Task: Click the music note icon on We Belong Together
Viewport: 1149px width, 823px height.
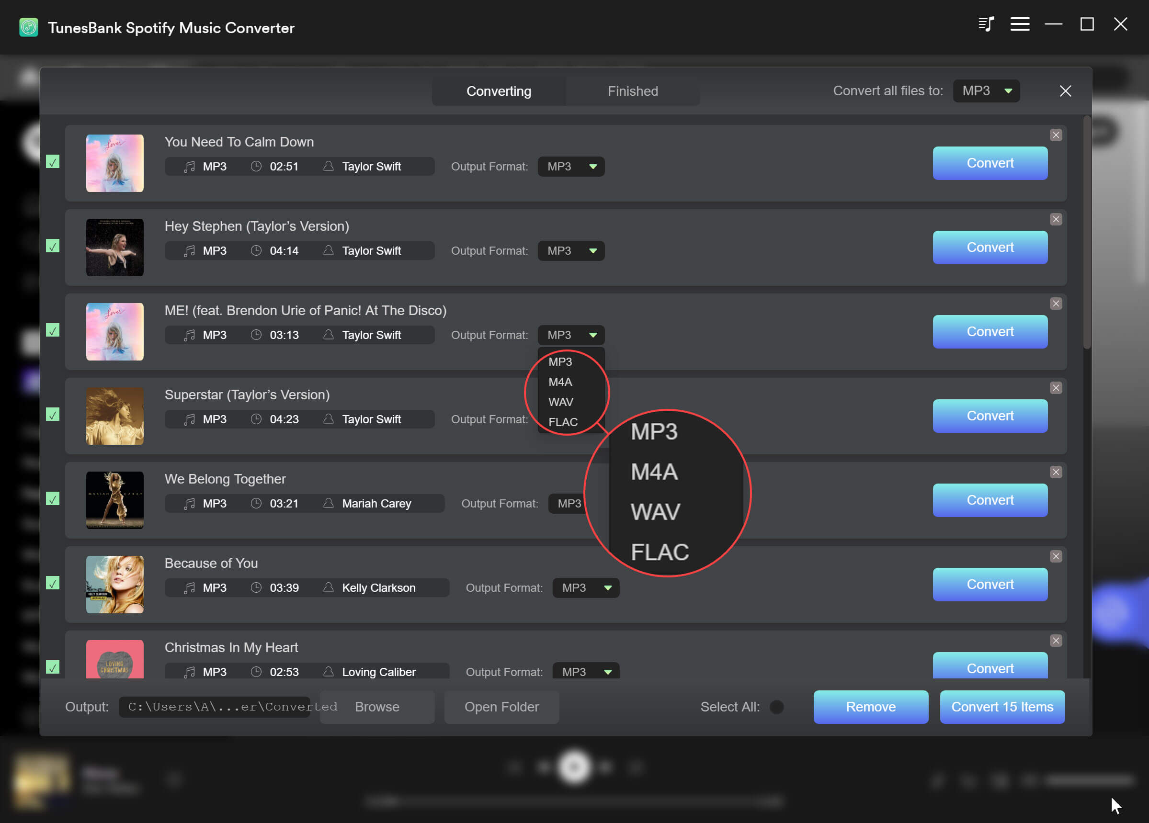Action: click(x=186, y=503)
